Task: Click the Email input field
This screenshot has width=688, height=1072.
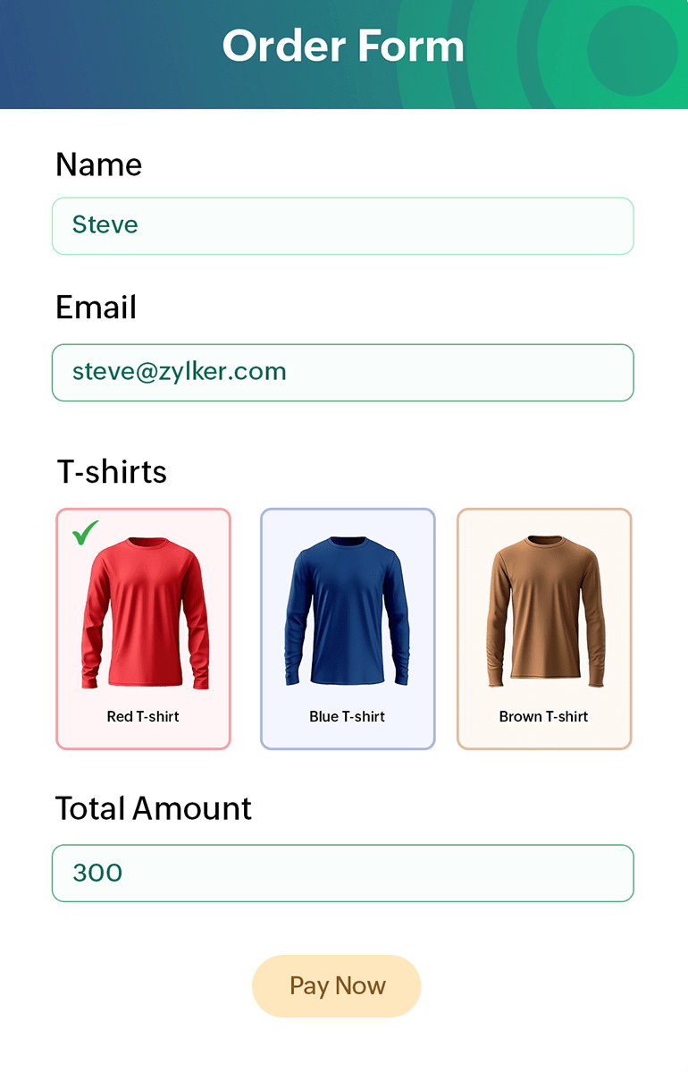Action: pos(343,373)
